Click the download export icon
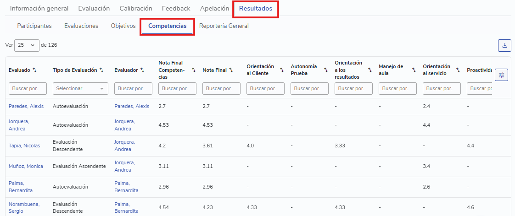This screenshot has height=216, width=515. click(x=504, y=45)
